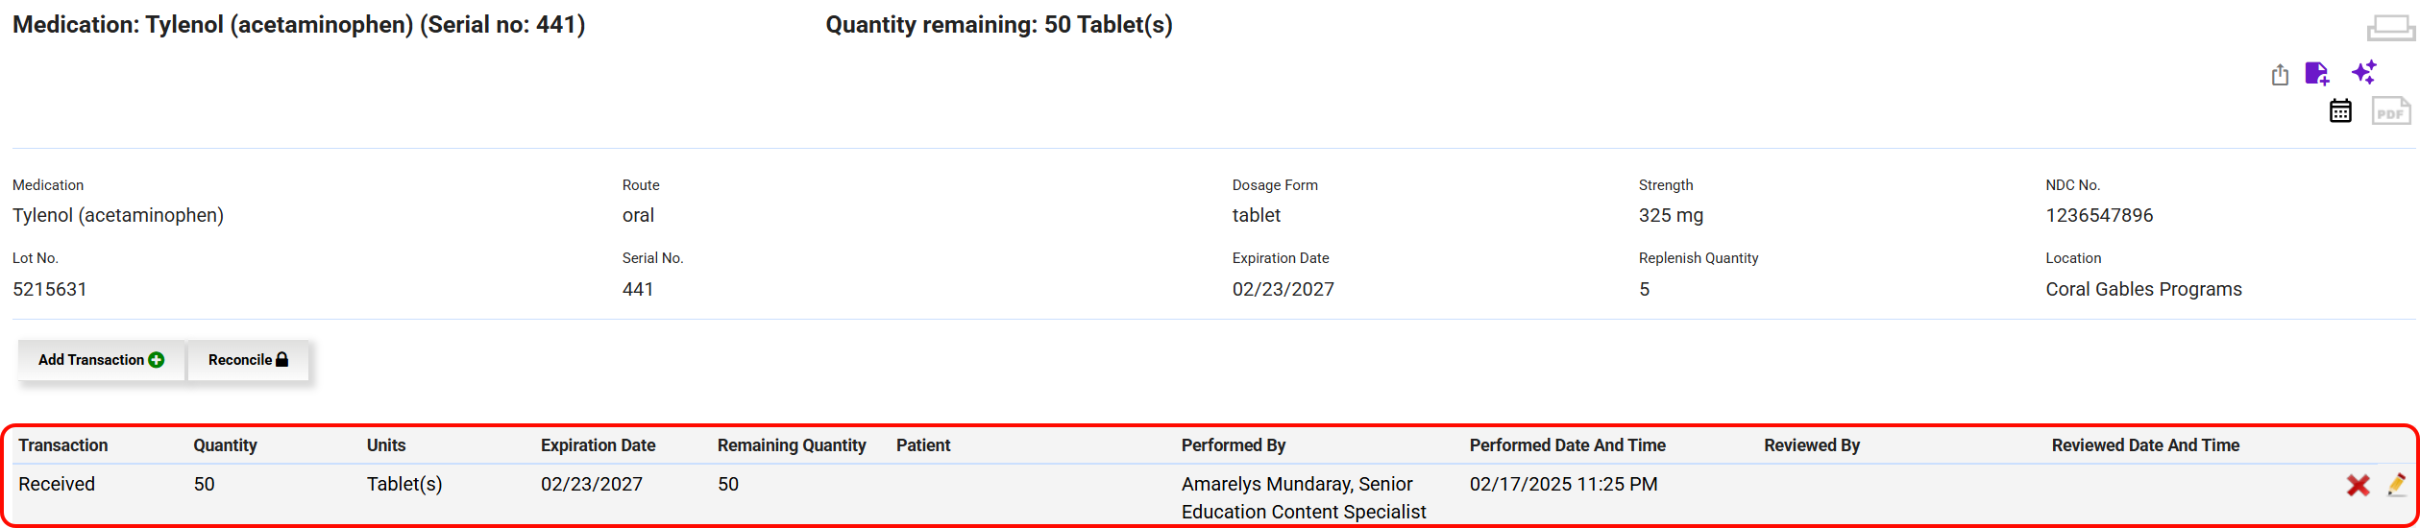The width and height of the screenshot is (2420, 528).
Task: Click the Add Transaction button
Action: 101,360
